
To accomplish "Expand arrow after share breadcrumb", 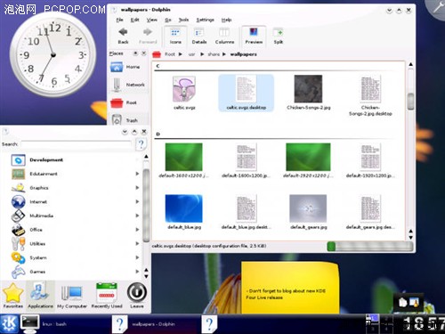I will (x=224, y=54).
